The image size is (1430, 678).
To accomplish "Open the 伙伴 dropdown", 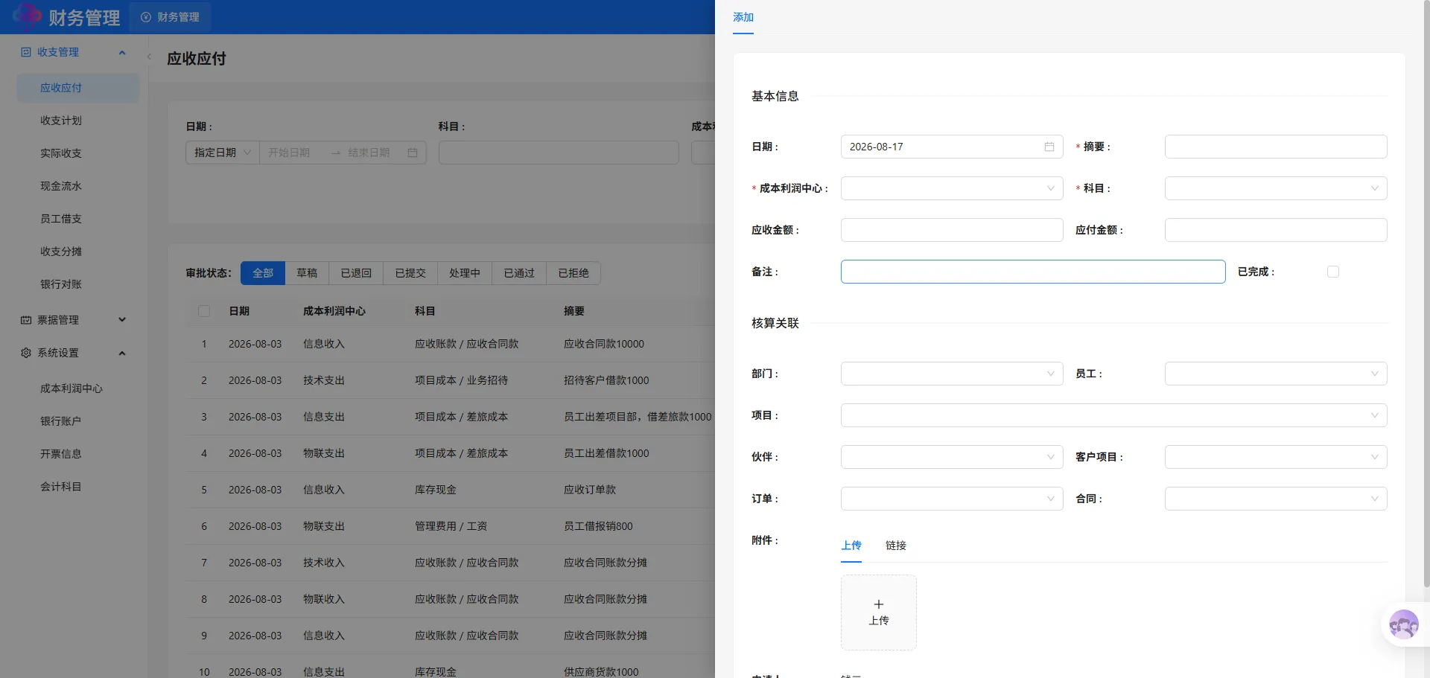I will 952,457.
